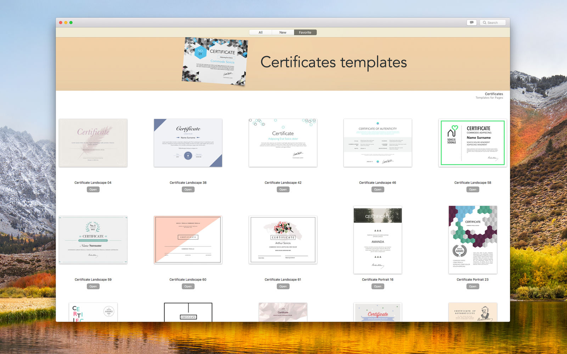567x354 pixels.
Task: Select Certificate Landscape 46 thumbnail
Action: click(378, 143)
